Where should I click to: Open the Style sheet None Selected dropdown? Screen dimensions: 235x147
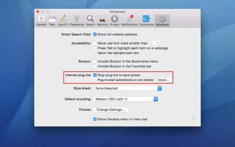127,88
